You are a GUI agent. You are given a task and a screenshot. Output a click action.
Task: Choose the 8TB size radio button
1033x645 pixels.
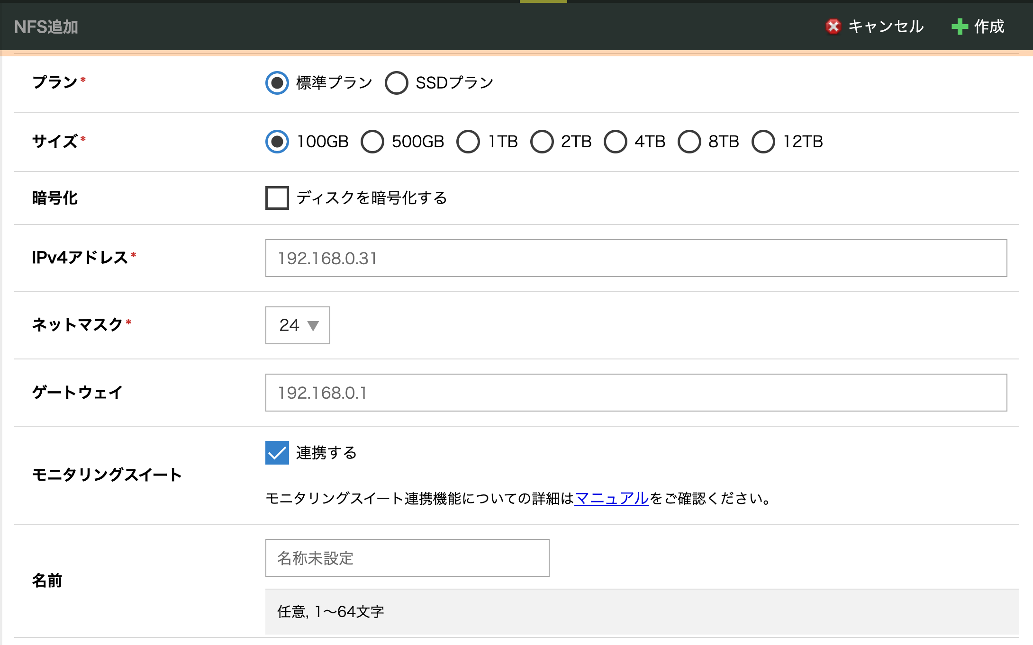point(689,142)
